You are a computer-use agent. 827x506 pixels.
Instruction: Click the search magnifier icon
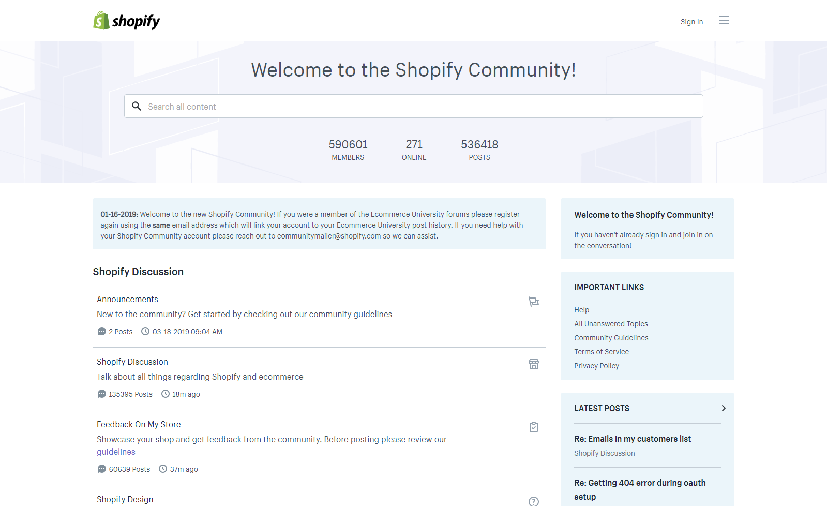click(x=137, y=106)
